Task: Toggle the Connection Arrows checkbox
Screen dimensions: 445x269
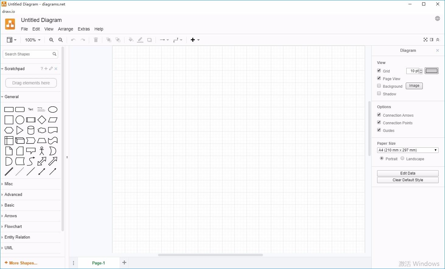Action: coord(379,115)
